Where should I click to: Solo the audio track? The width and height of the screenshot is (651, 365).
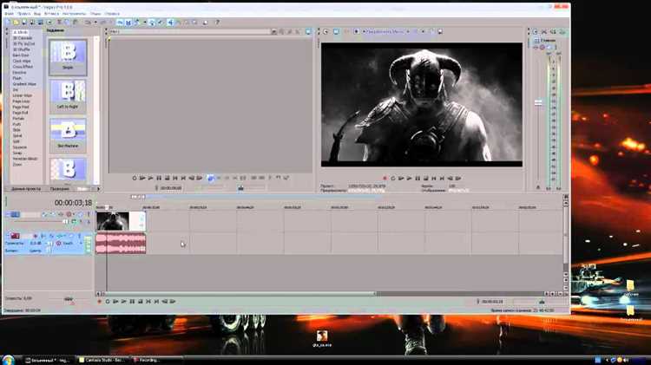coord(79,236)
